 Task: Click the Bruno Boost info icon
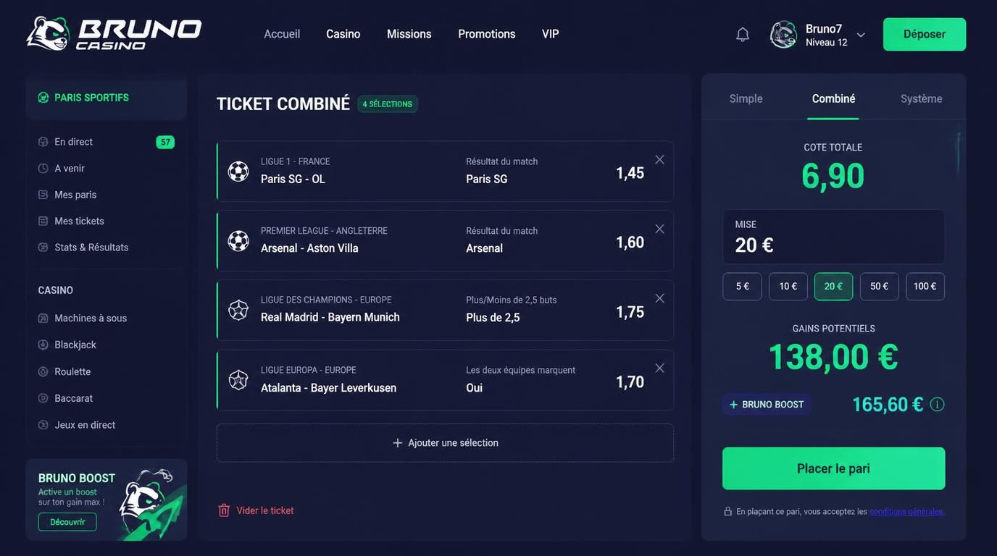click(937, 404)
